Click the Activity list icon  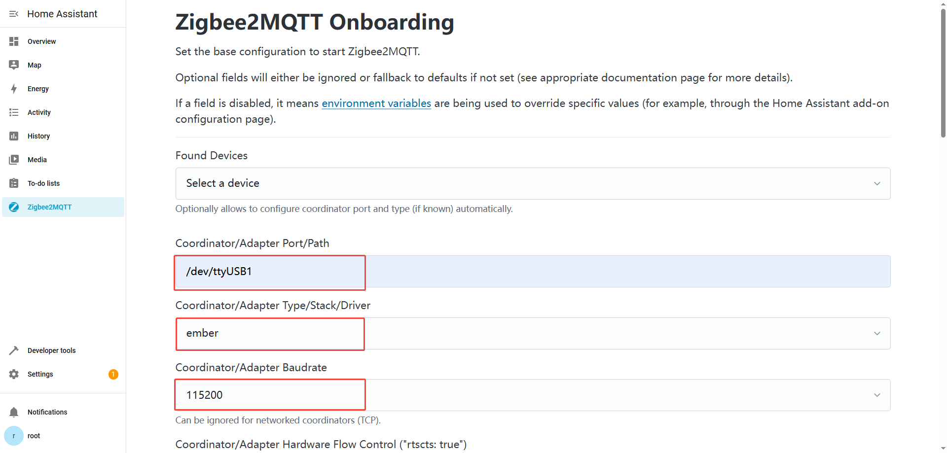coord(14,112)
